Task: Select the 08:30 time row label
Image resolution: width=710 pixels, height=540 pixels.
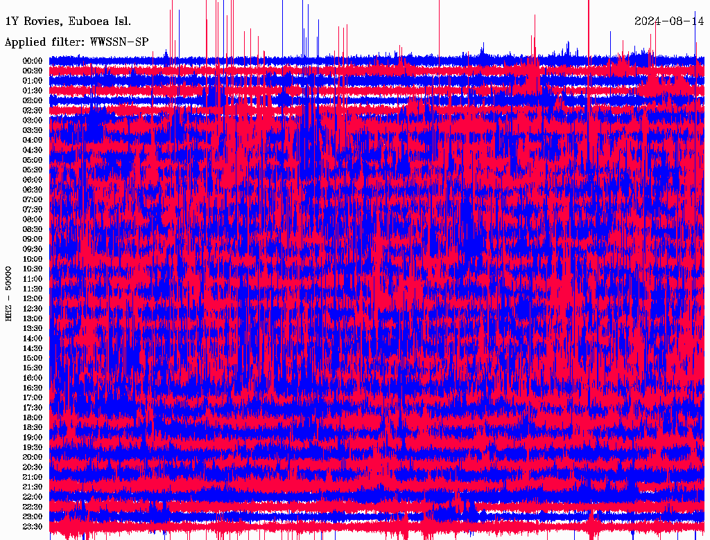Action: coord(33,230)
